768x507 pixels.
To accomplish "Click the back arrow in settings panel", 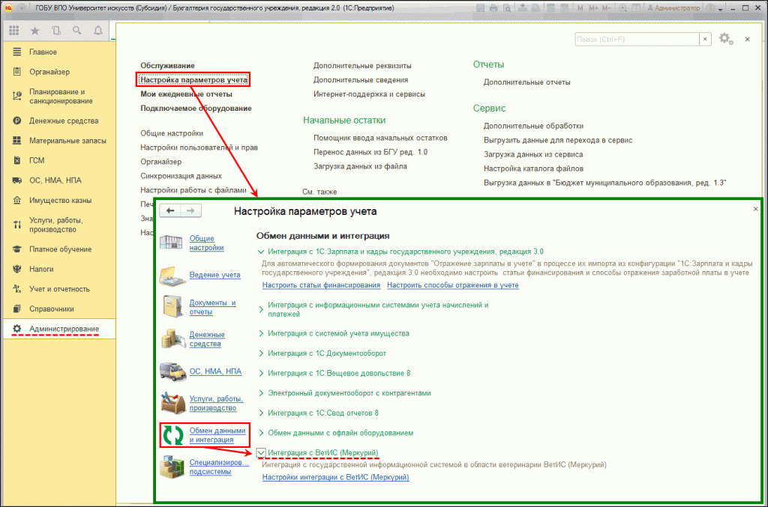I will coord(170,211).
